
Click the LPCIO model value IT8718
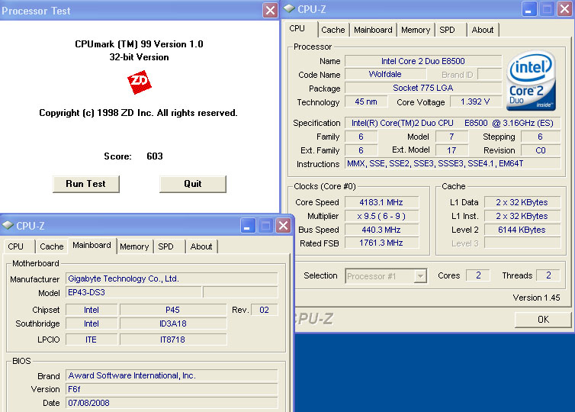[x=172, y=340]
